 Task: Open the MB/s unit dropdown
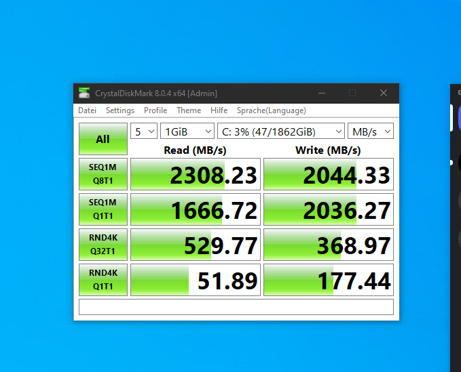[x=371, y=131]
